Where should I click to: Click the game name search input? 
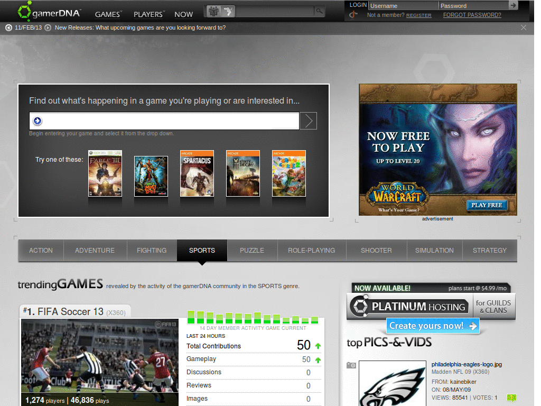(164, 121)
